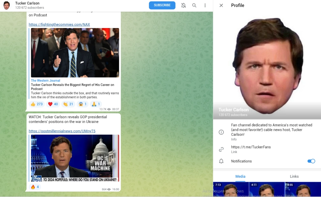Click the Tucker Carlson channel title in header

tap(27, 3)
